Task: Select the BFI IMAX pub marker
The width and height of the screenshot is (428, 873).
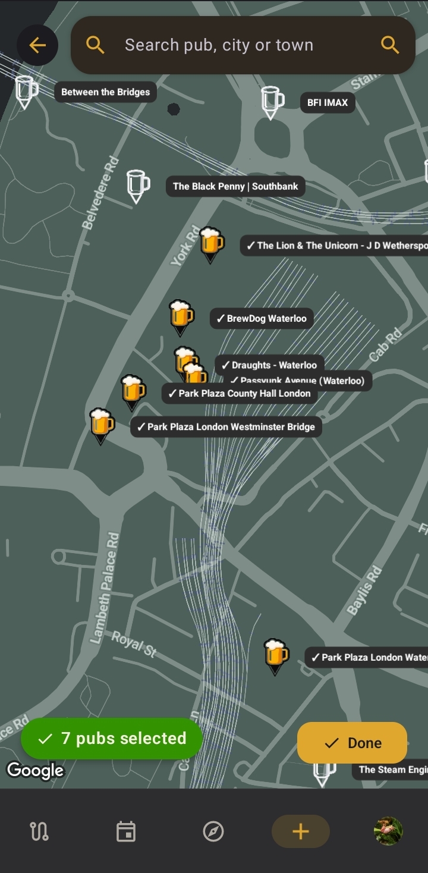Action: (x=272, y=102)
